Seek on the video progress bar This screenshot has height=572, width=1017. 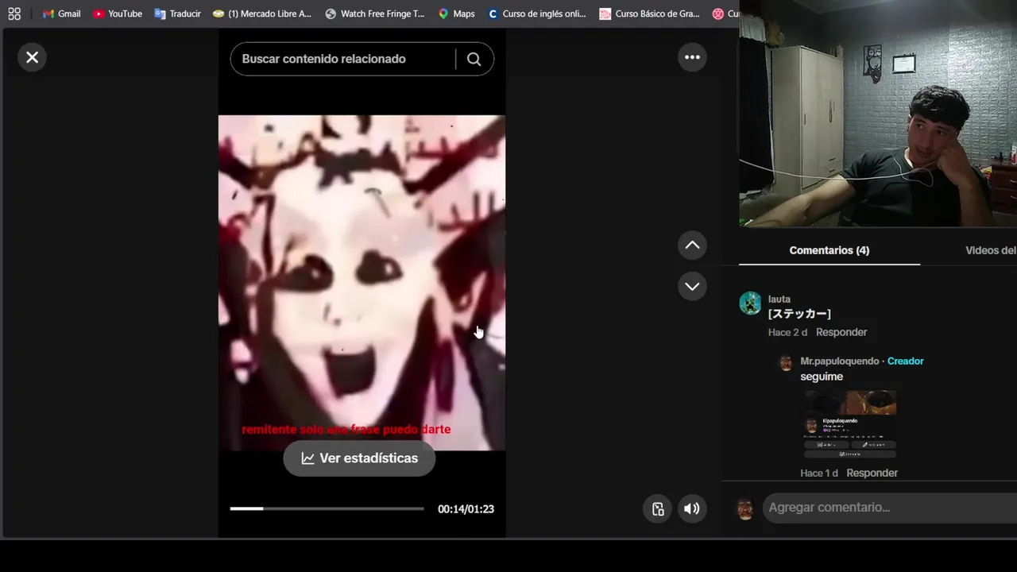point(327,508)
